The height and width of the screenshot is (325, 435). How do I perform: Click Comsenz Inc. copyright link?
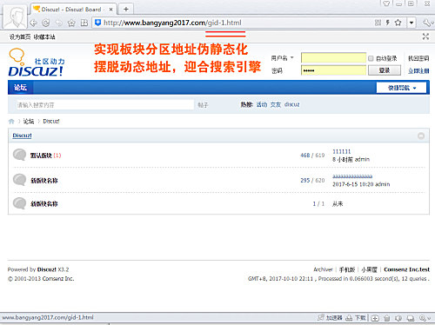tap(58, 279)
